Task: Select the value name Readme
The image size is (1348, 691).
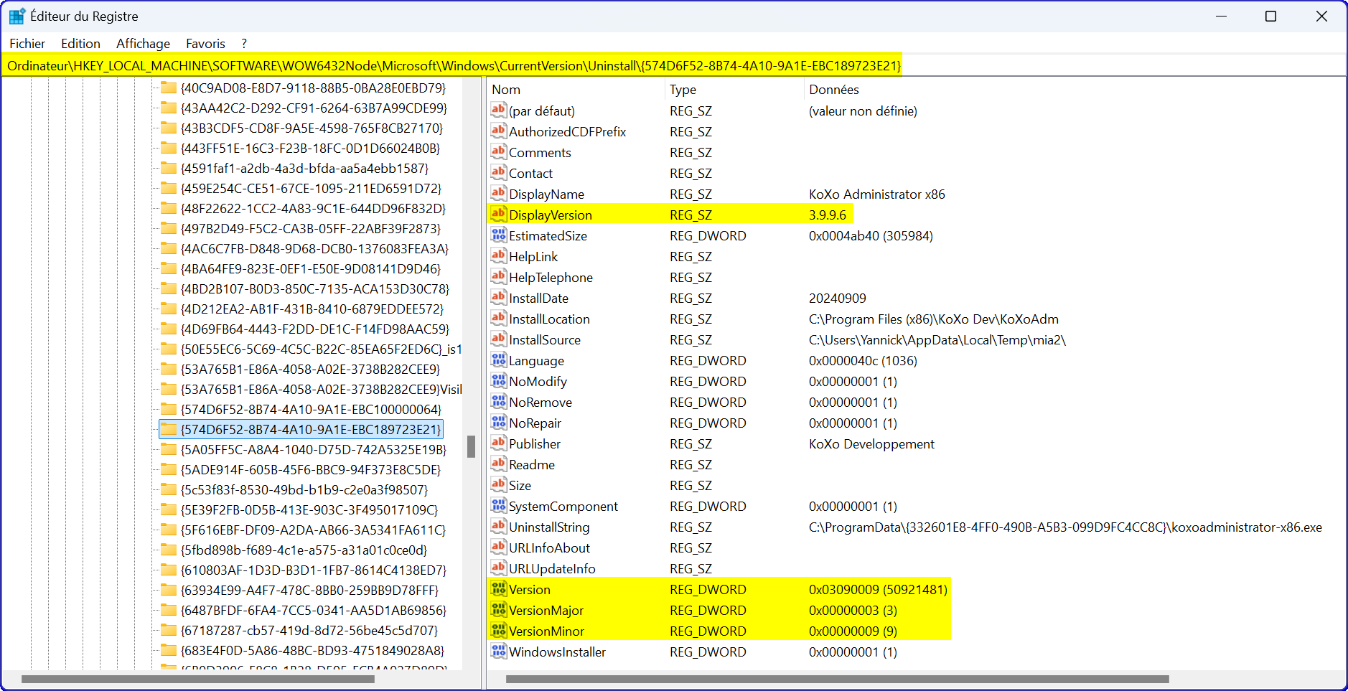Action: point(532,464)
